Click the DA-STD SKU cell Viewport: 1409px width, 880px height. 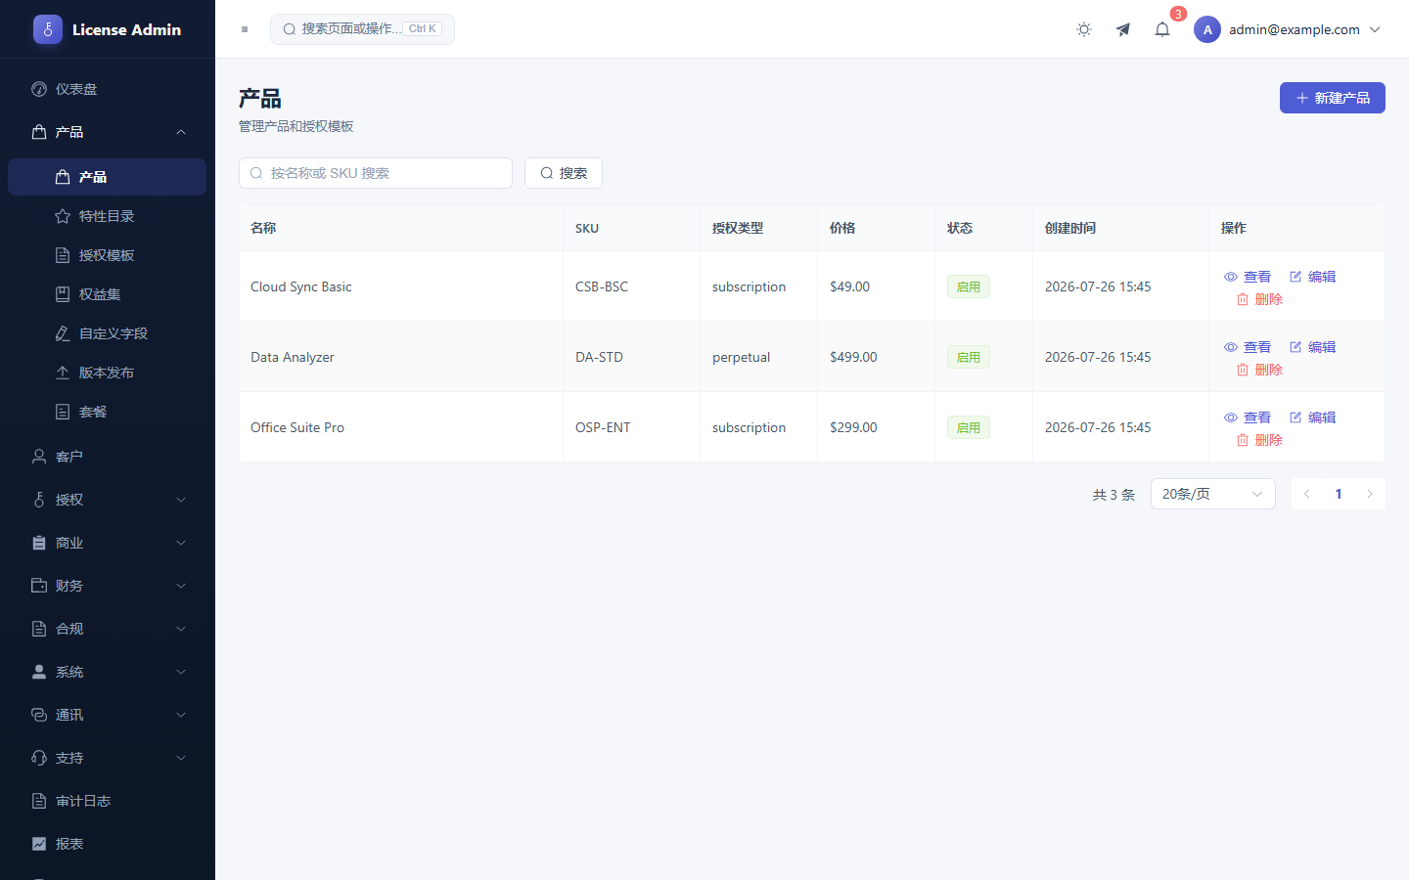coord(631,357)
